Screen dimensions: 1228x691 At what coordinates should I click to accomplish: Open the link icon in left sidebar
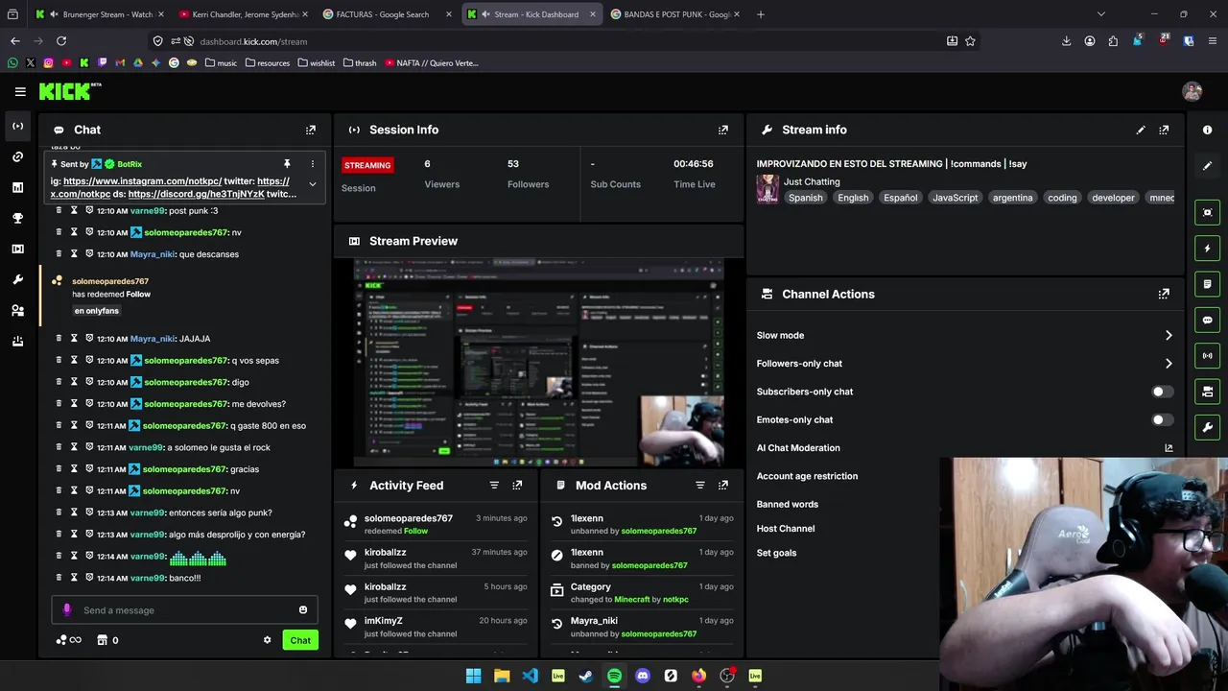17,156
